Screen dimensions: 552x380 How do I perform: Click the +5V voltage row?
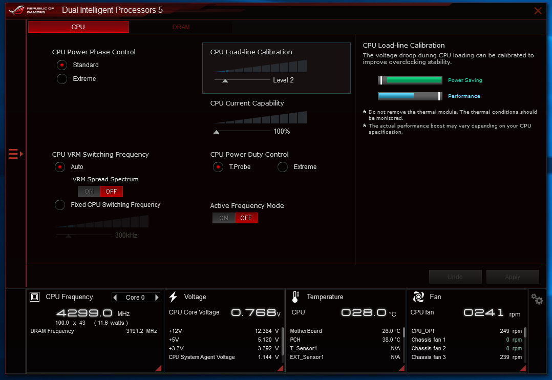point(224,340)
